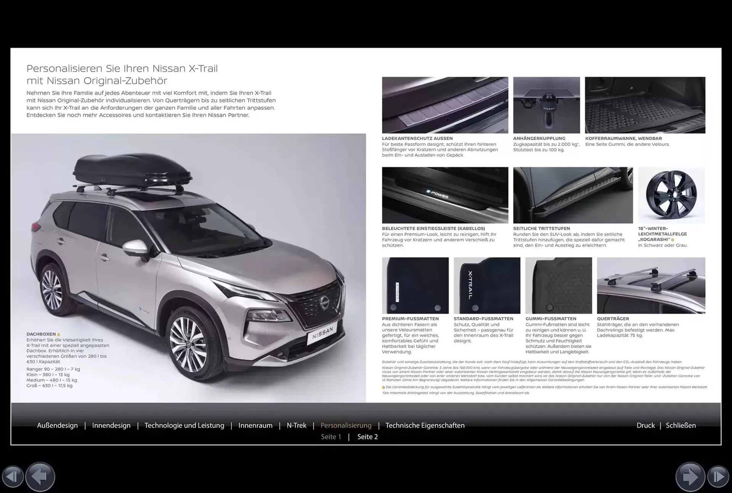Open the Innenraum section
The height and width of the screenshot is (493, 732).
(x=255, y=425)
